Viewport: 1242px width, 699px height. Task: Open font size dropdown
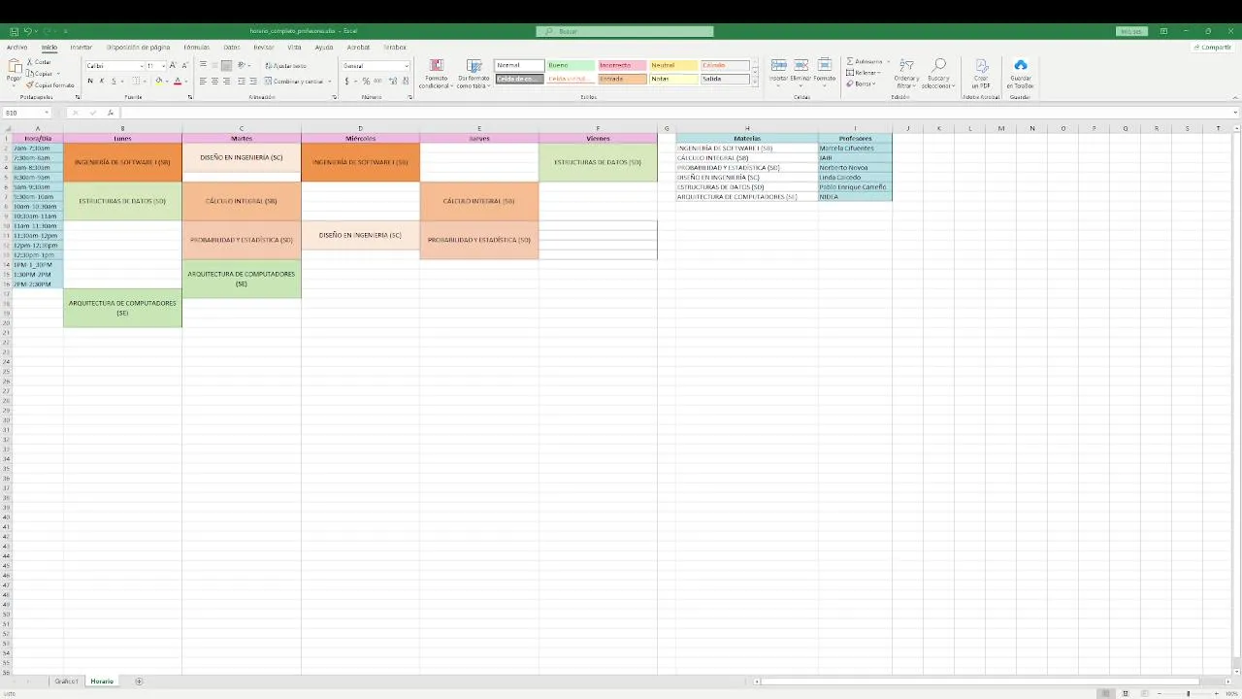[163, 66]
